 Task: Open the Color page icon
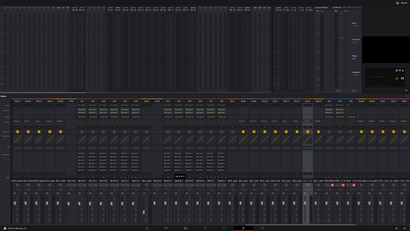point(224,228)
